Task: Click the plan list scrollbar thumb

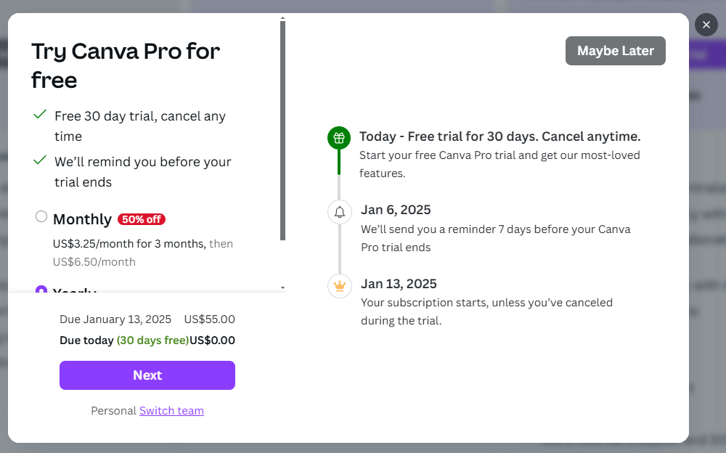Action: tap(282, 131)
